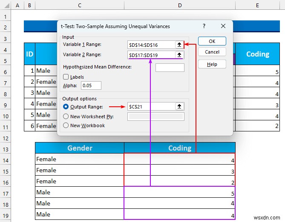Image resolution: width=285 pixels, height=222 pixels.
Task: Click the Female cell in row 7
Action: 46,82
